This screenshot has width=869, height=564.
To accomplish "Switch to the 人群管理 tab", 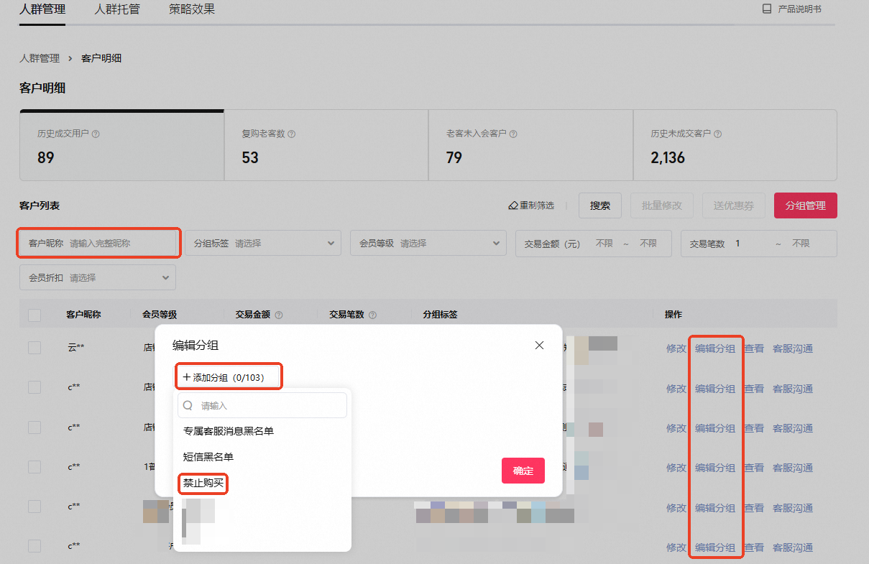I will (42, 9).
